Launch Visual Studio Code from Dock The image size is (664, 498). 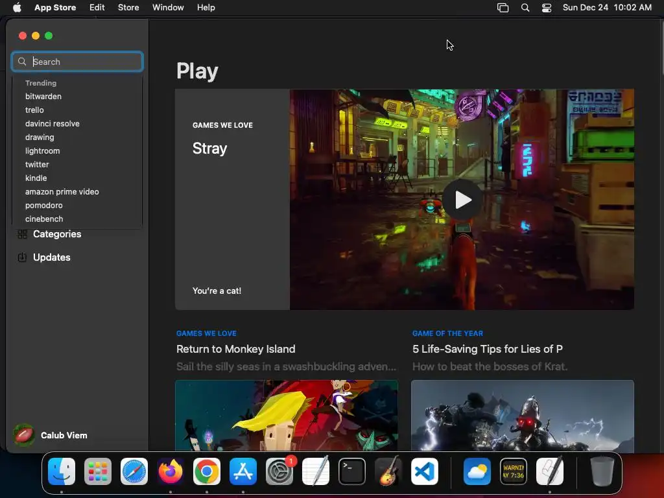(x=425, y=471)
